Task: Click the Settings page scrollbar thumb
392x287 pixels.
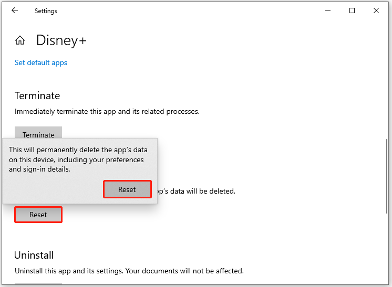Action: pyautogui.click(x=387, y=176)
